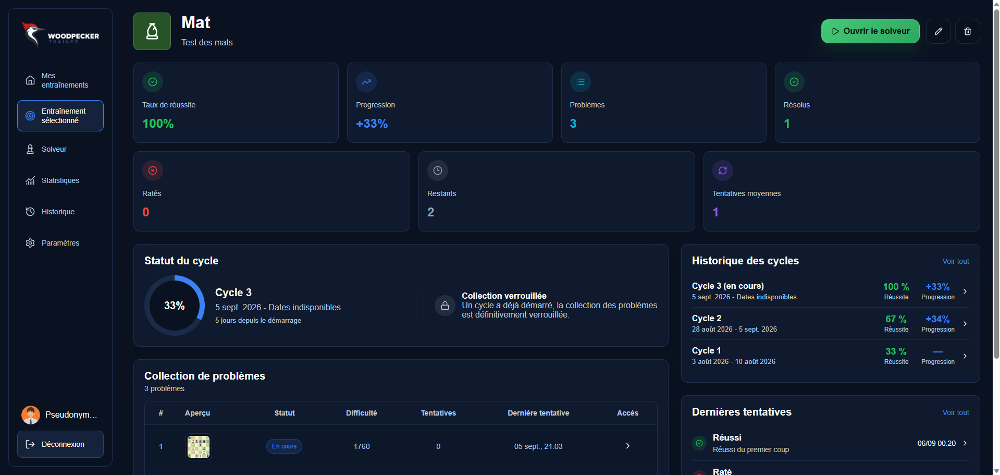The height and width of the screenshot is (475, 1000).
Task: Click the Résolus checkmark icon
Action: coord(794,82)
